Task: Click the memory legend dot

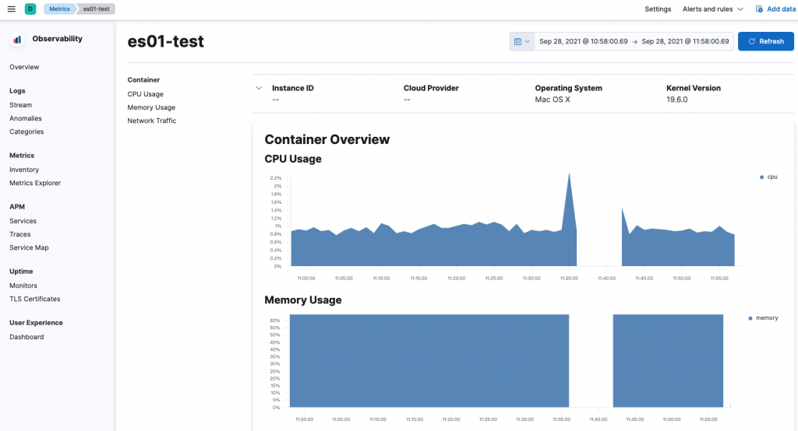Action: tap(750, 318)
